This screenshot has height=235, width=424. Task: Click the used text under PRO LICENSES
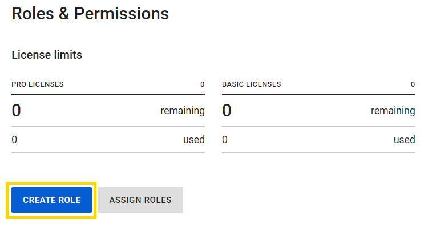(194, 140)
